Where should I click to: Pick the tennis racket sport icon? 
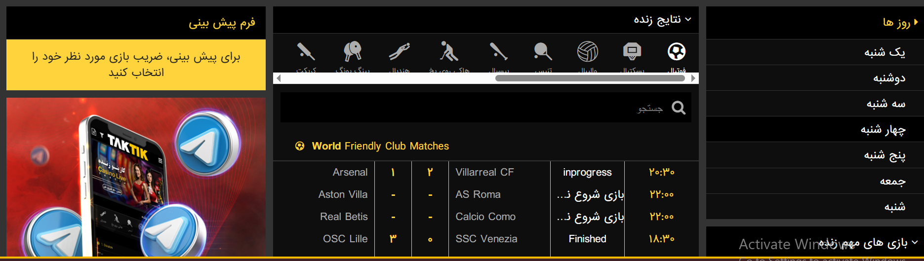pyautogui.click(x=543, y=51)
